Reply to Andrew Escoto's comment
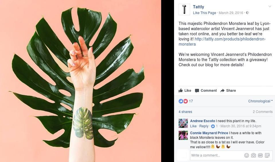This screenshot has height=162, width=275. (204, 126)
